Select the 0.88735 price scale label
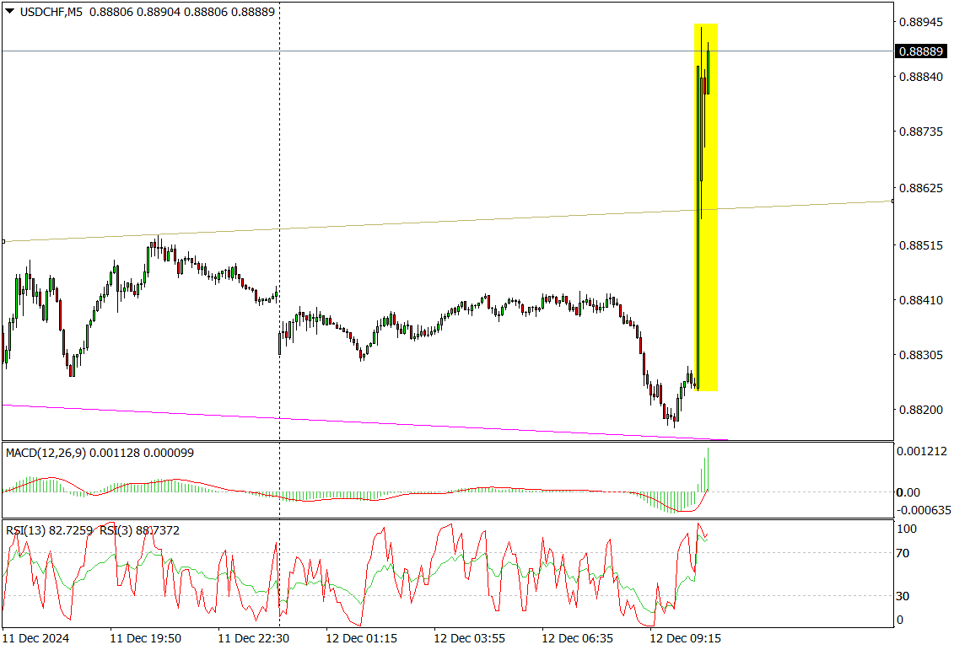This screenshot has width=954, height=650. [x=921, y=132]
